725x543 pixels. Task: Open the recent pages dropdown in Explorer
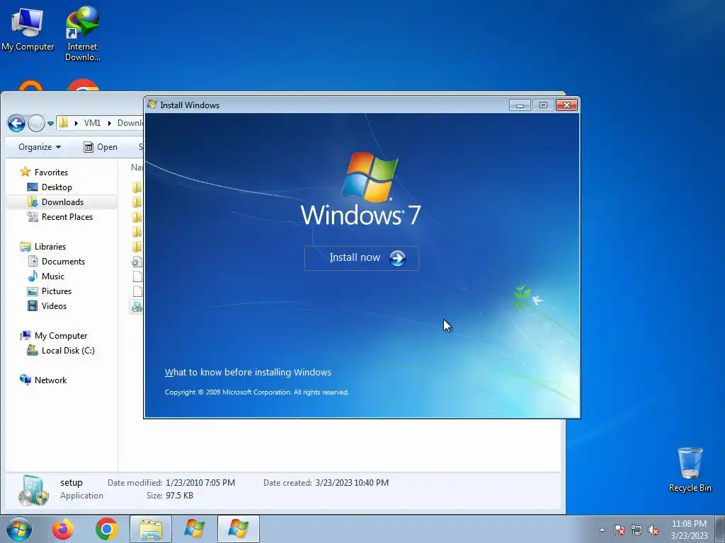(x=50, y=123)
